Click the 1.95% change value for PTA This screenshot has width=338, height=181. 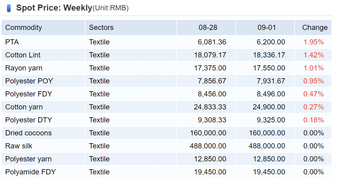(x=314, y=42)
